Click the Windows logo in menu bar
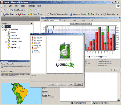 pyautogui.click(x=118, y=6)
